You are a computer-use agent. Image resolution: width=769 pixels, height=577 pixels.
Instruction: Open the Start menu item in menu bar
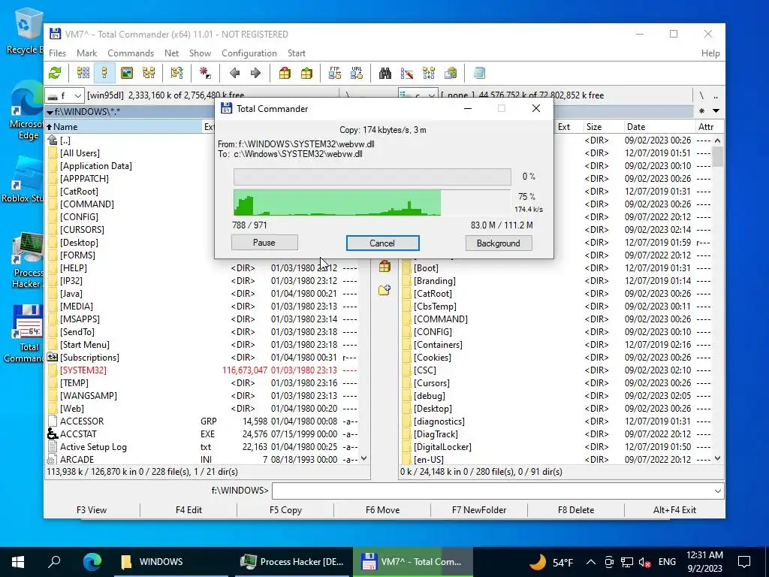point(296,53)
